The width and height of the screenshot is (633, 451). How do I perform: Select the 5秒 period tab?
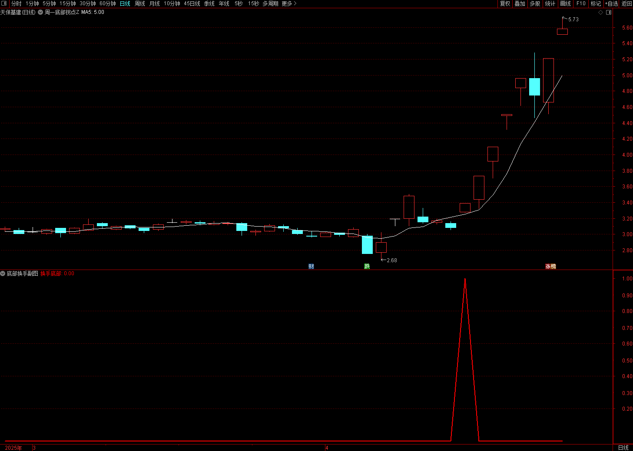tap(239, 3)
